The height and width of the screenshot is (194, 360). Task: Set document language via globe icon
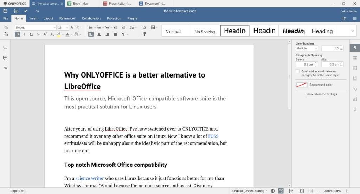(x=272, y=191)
